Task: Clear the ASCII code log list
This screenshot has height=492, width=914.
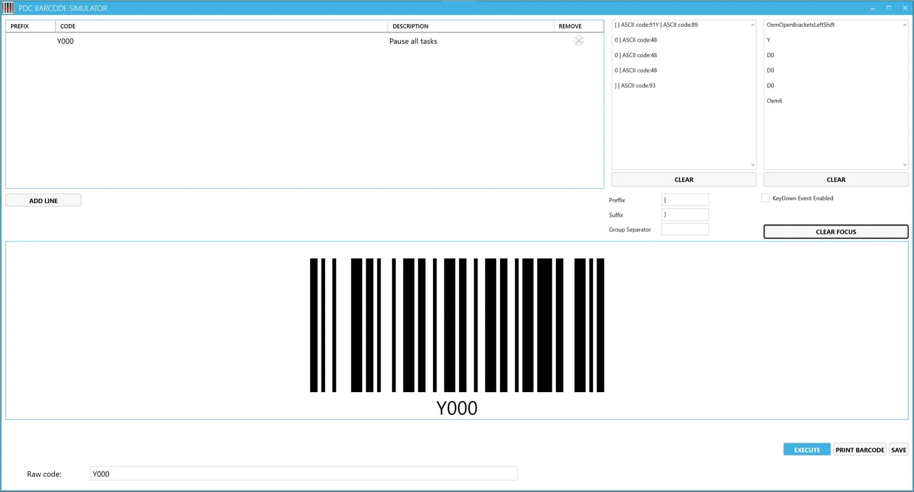Action: point(684,179)
